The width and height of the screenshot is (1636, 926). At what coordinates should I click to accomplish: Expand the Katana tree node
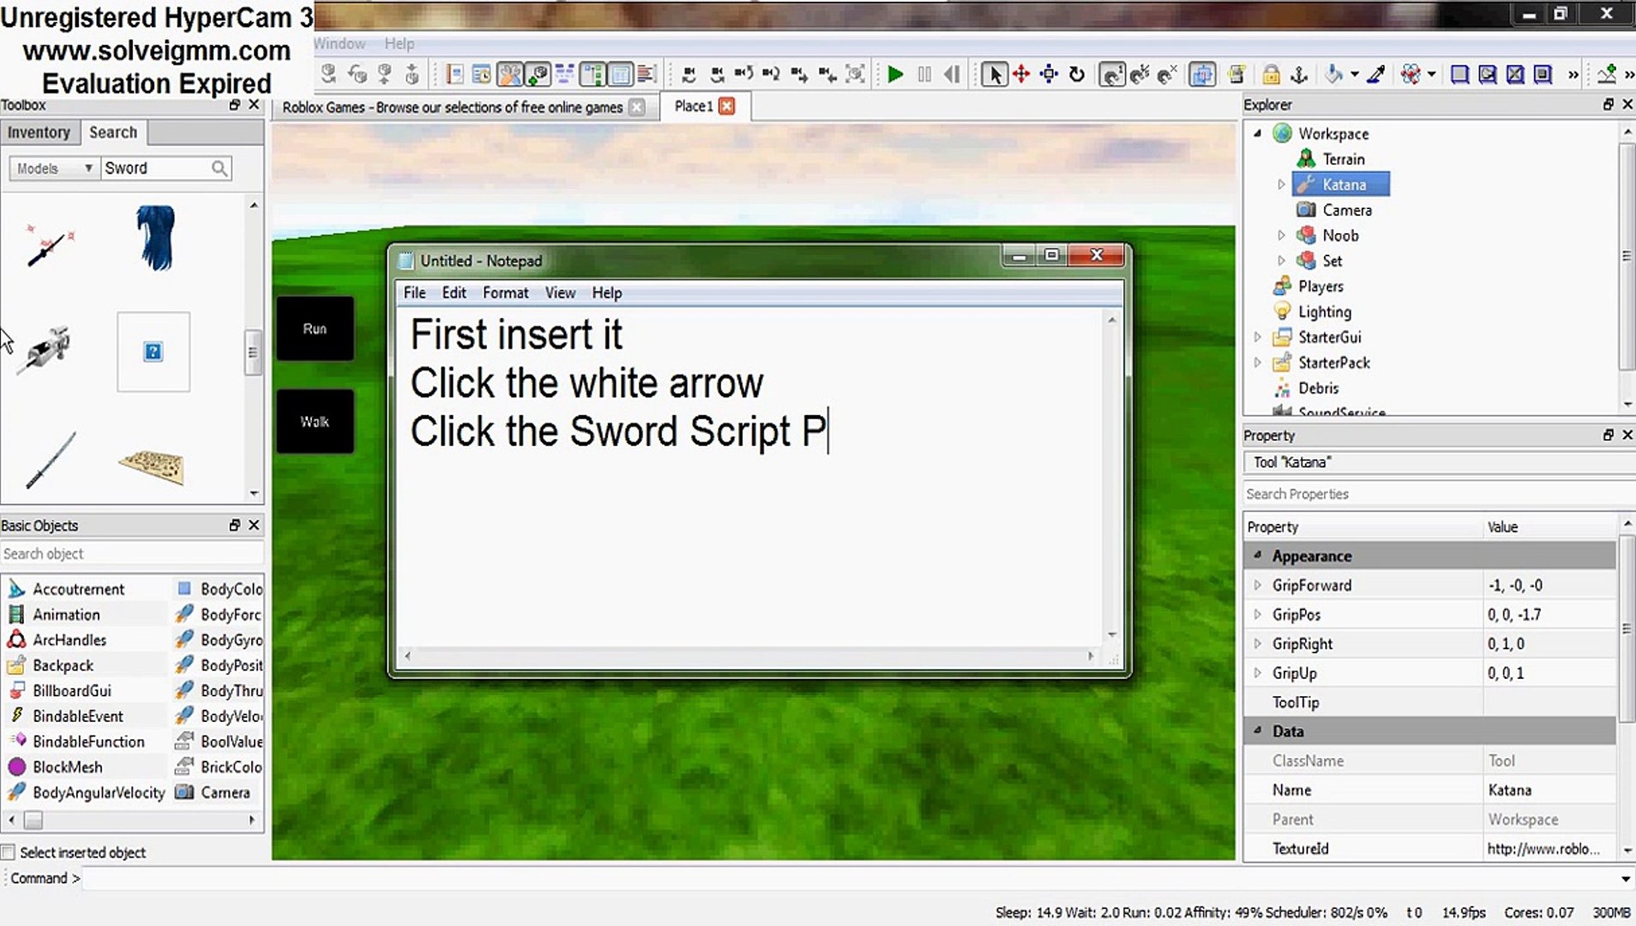(1281, 184)
